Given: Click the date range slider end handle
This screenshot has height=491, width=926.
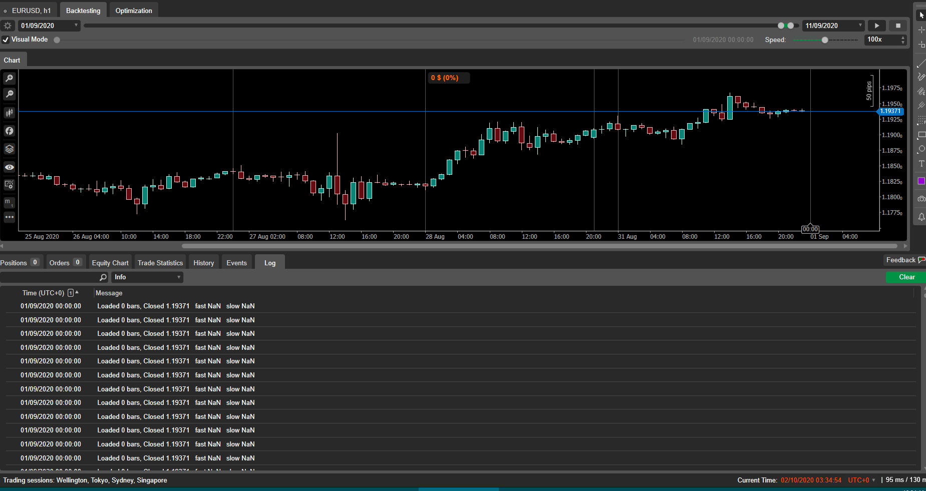Looking at the screenshot, I should tap(790, 26).
